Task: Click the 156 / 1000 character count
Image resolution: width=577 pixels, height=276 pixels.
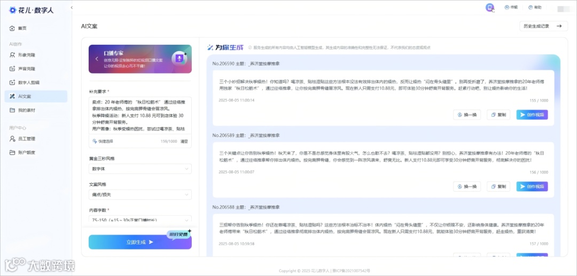Action: pyautogui.click(x=539, y=172)
